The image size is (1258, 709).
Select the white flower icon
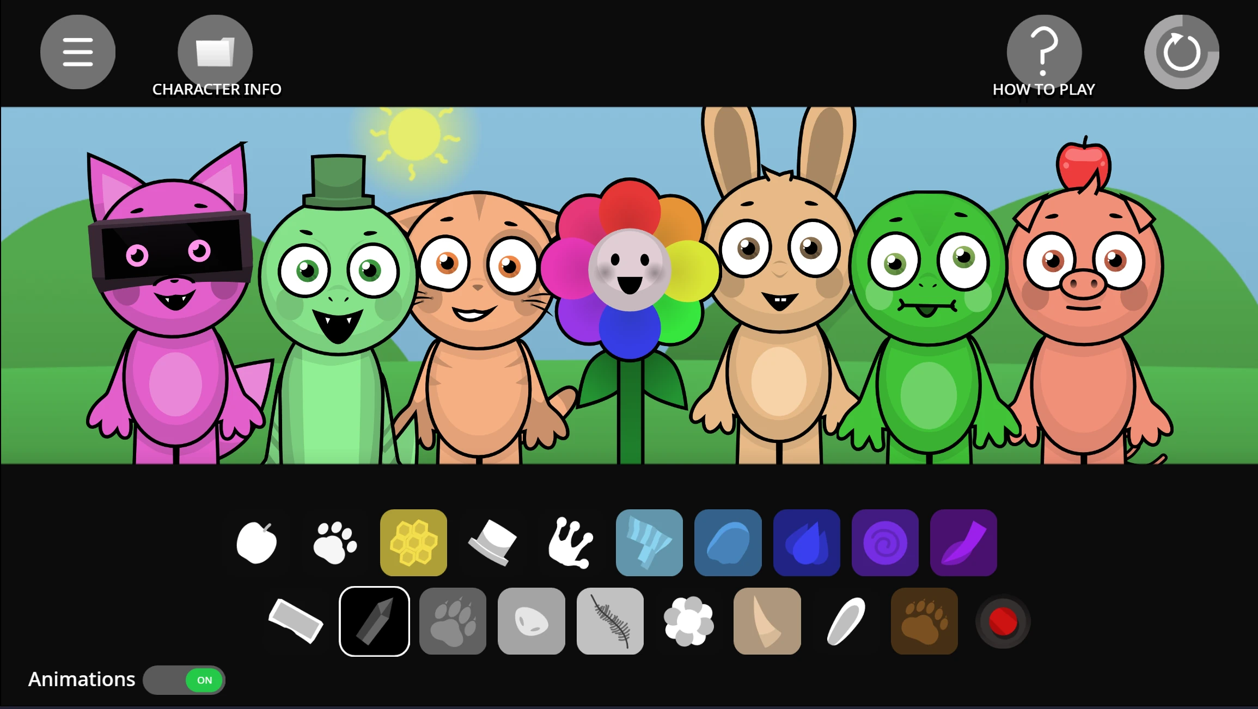[688, 621]
